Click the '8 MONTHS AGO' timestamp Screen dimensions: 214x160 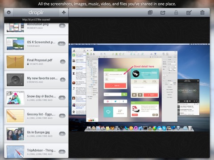tap(35, 82)
